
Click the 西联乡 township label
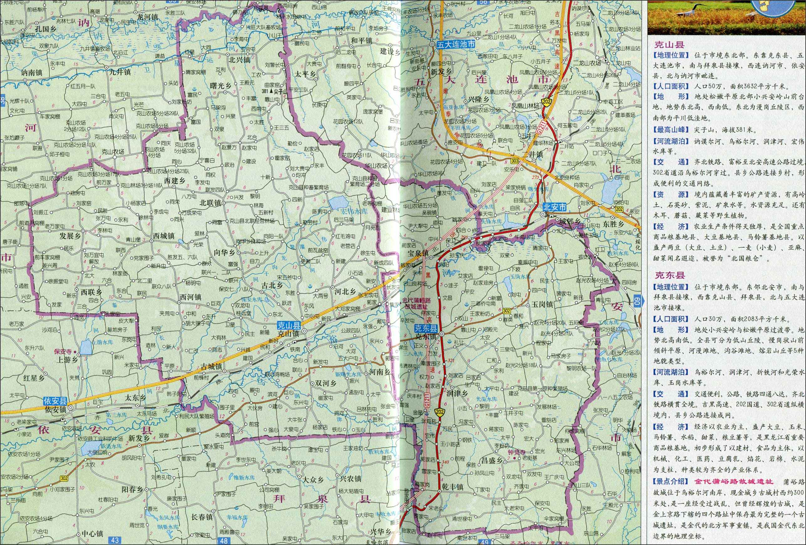point(91,292)
